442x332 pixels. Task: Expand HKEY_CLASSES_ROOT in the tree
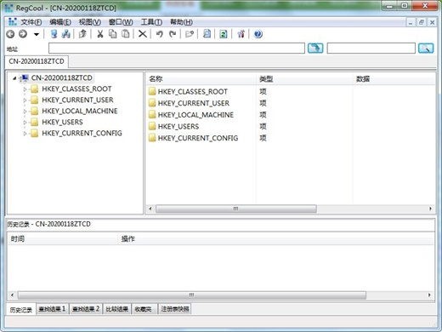point(25,89)
